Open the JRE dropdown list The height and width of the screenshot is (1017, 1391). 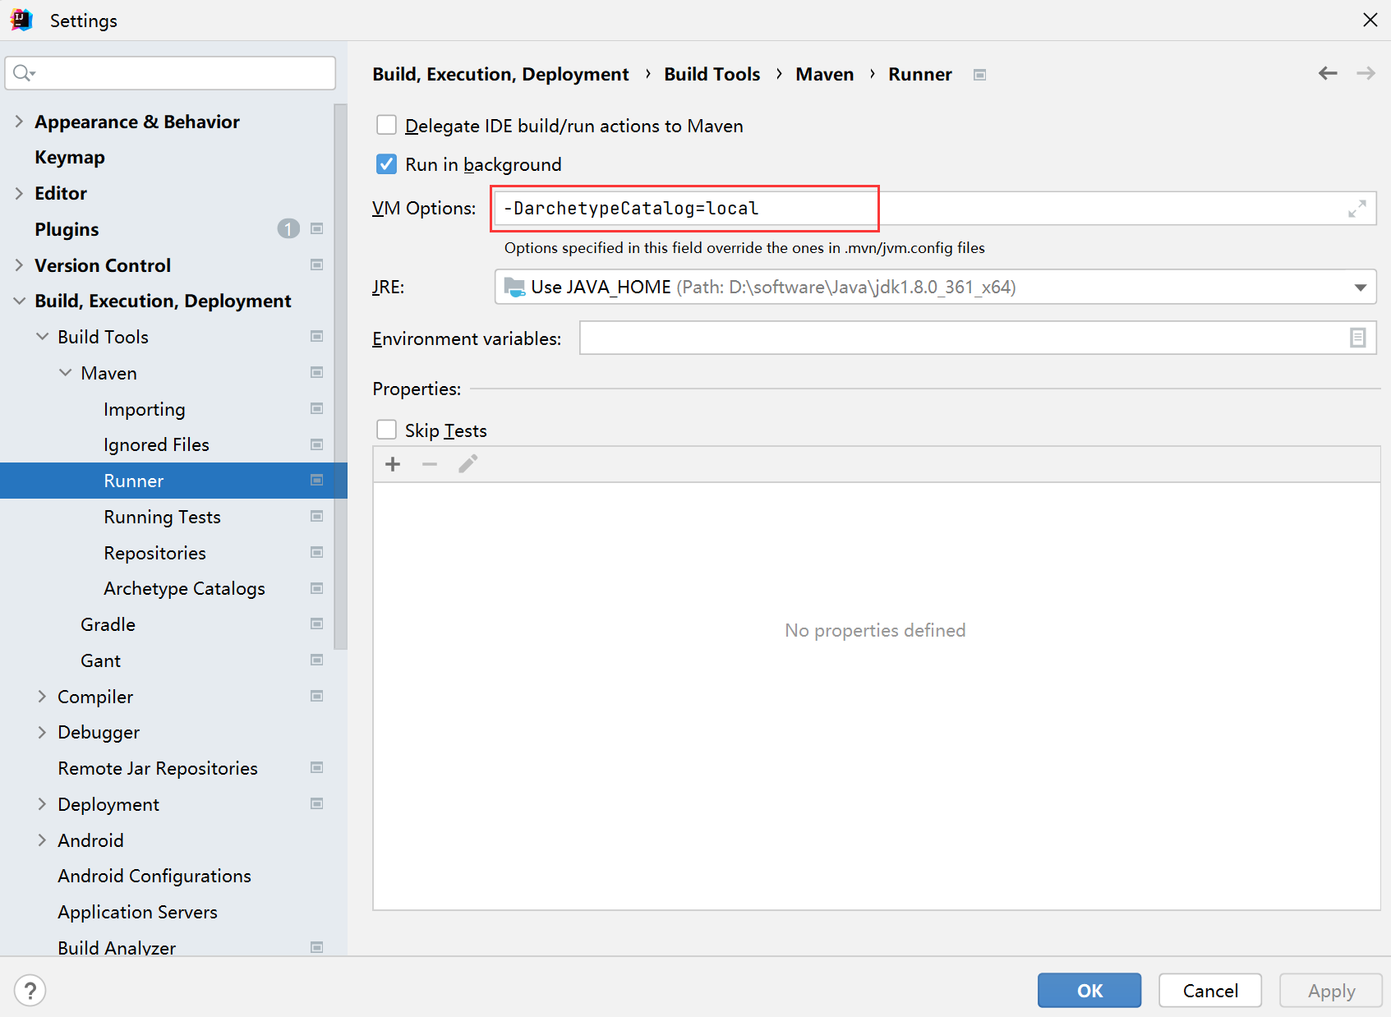(1360, 288)
